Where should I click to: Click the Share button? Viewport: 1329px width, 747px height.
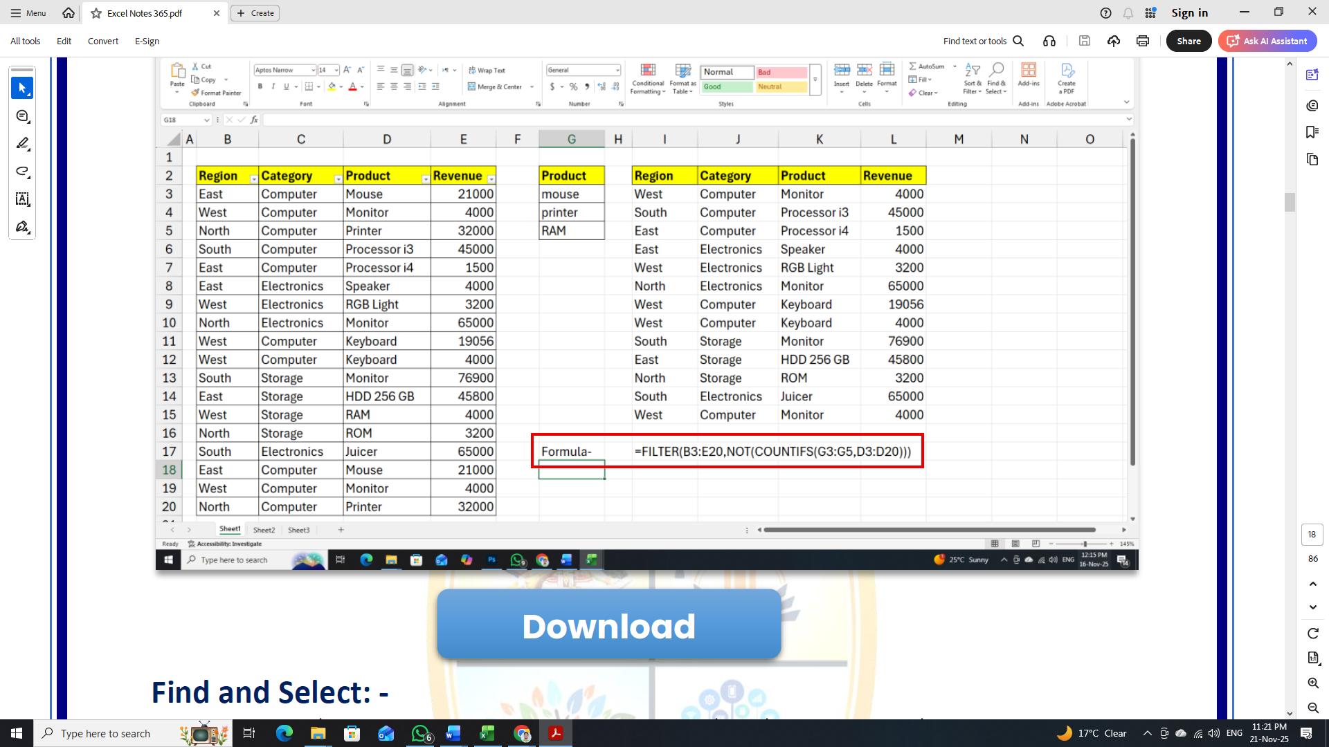(1188, 41)
